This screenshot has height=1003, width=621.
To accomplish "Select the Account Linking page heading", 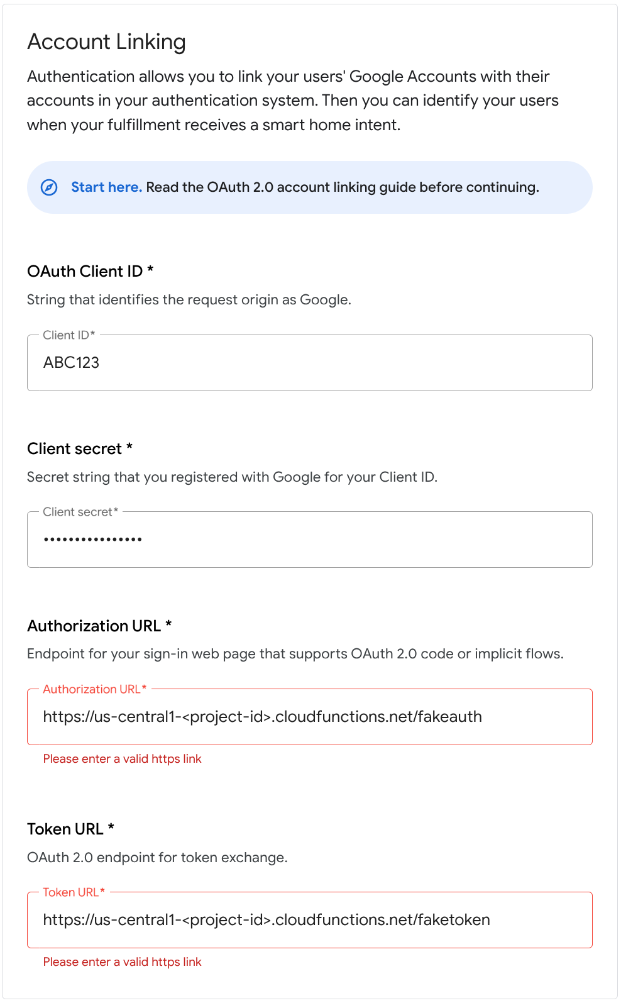I will tap(106, 42).
